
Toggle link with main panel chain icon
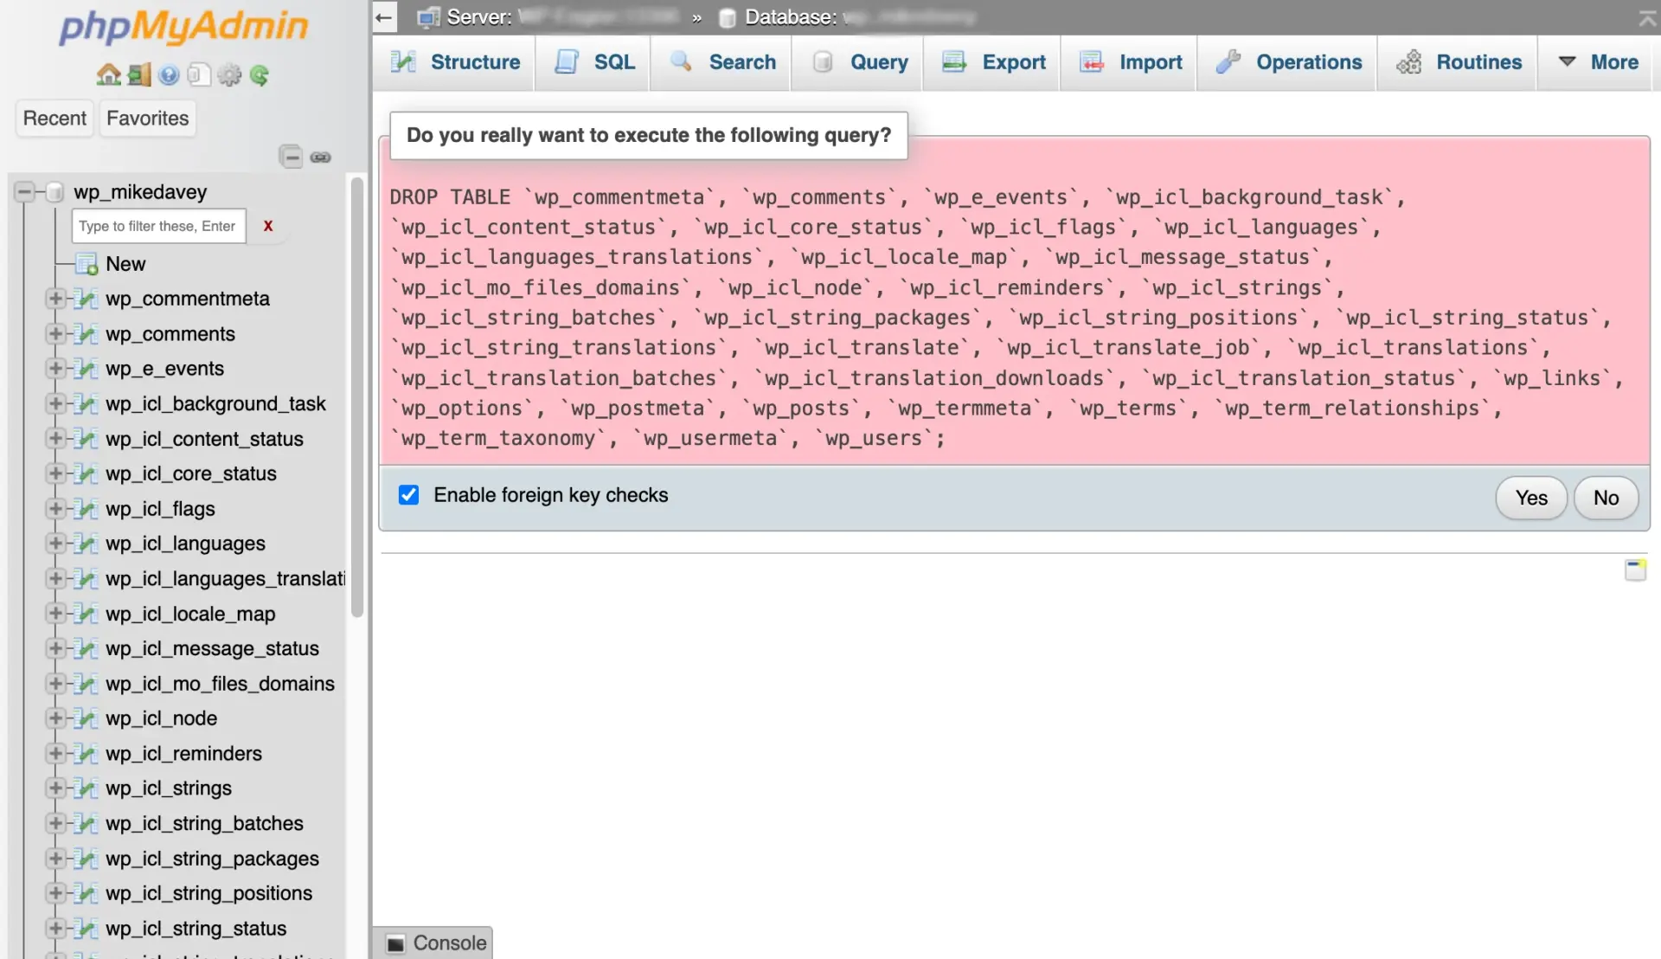[321, 157]
